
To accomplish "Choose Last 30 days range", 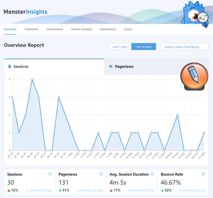I will pos(144,47).
